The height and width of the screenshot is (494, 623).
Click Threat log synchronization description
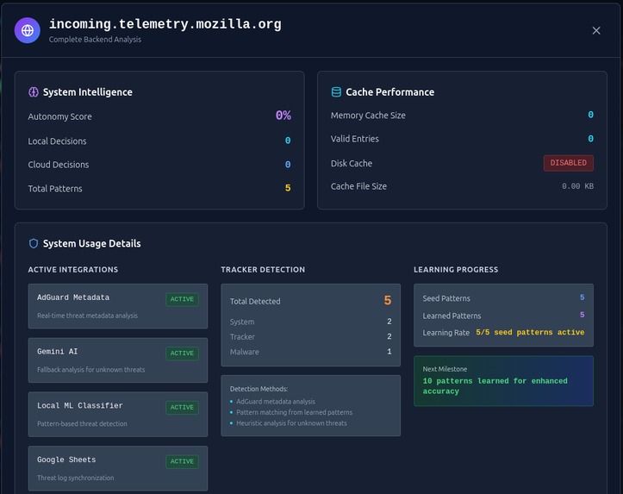pos(76,478)
